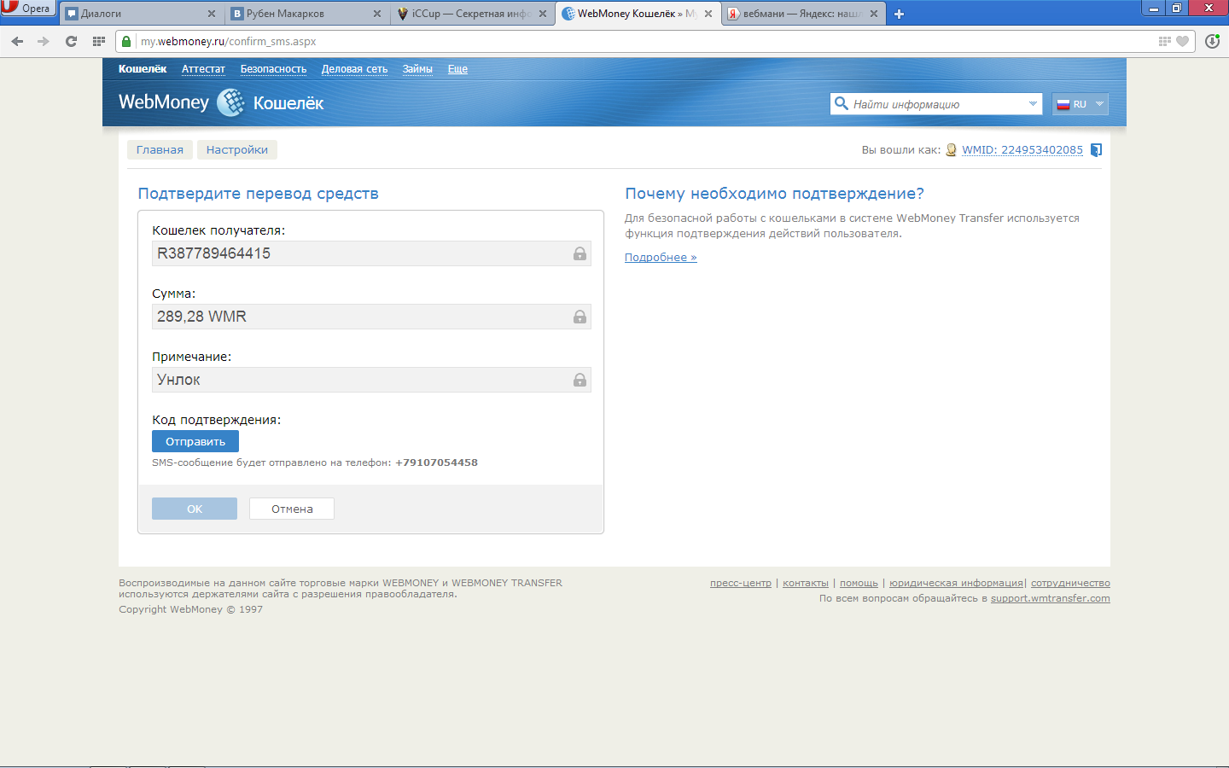Open the Кошелёк top menu item
The width and height of the screenshot is (1229, 768).
coord(143,69)
